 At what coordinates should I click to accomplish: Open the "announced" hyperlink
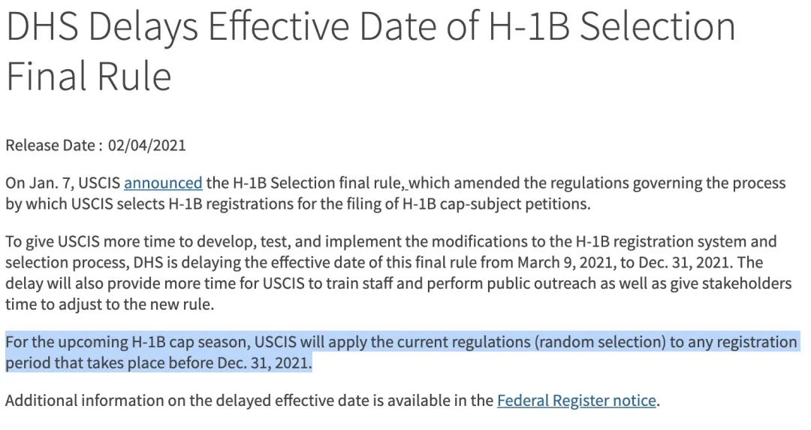tap(163, 183)
